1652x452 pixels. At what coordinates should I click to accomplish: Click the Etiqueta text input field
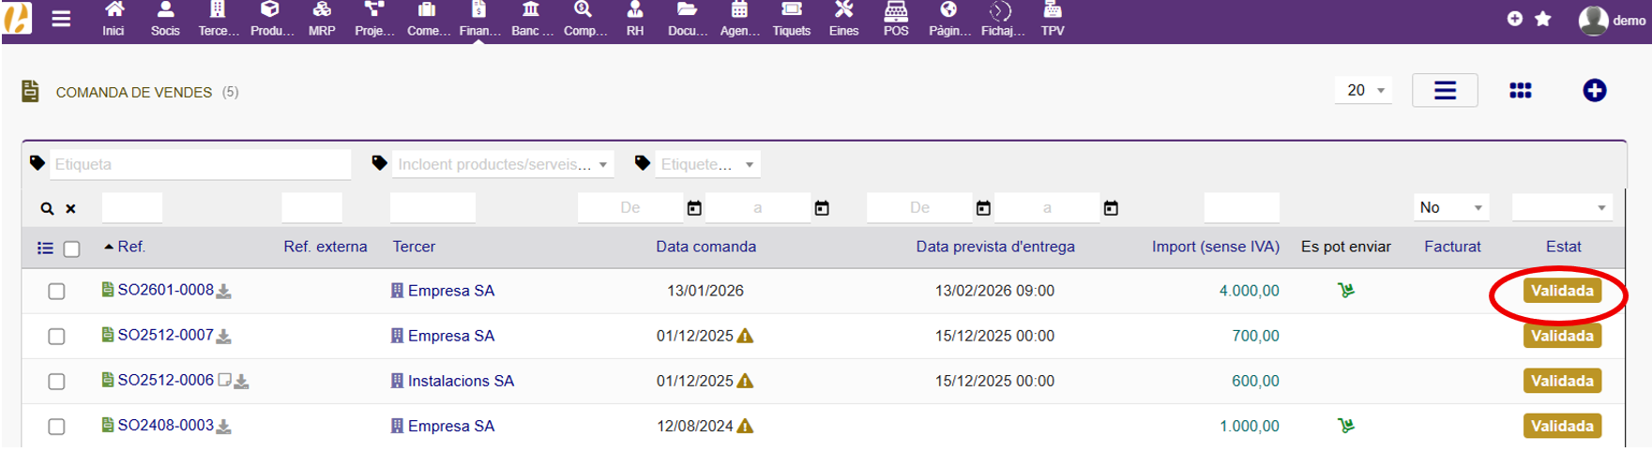pyautogui.click(x=200, y=164)
